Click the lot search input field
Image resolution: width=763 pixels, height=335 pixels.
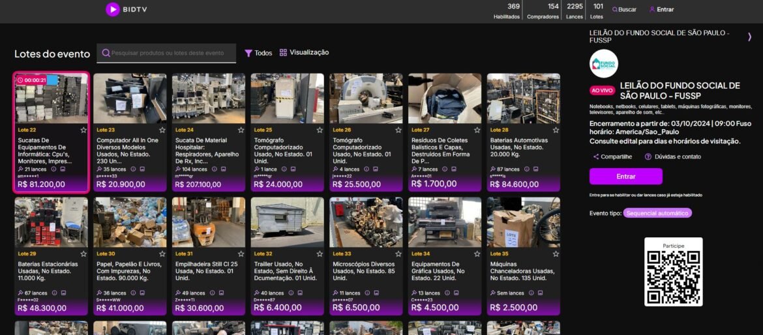click(170, 53)
